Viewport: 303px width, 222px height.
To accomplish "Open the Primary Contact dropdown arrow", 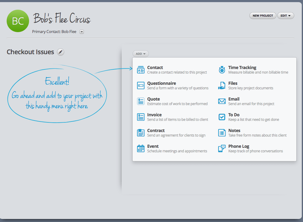I will coord(81,32).
